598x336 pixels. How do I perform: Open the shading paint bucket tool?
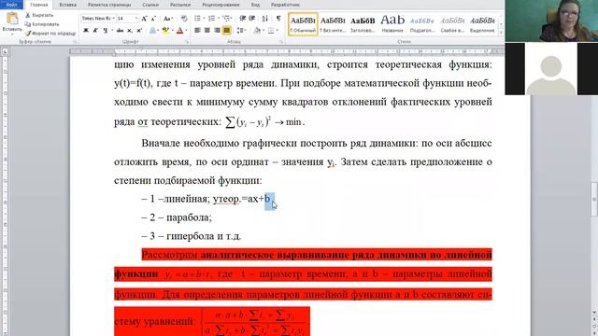coord(257,31)
